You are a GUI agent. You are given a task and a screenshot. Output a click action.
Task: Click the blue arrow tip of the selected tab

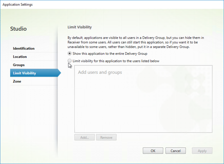coord(59,73)
